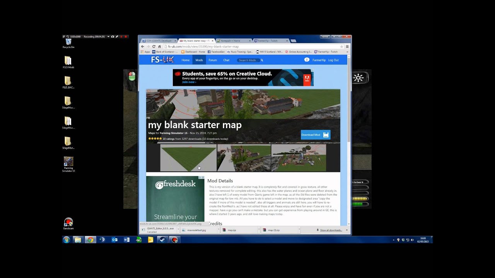Screen dimensions: 495x278
Task: Switch to the GDN GIANTS Developer tab
Action: pyautogui.click(x=159, y=41)
